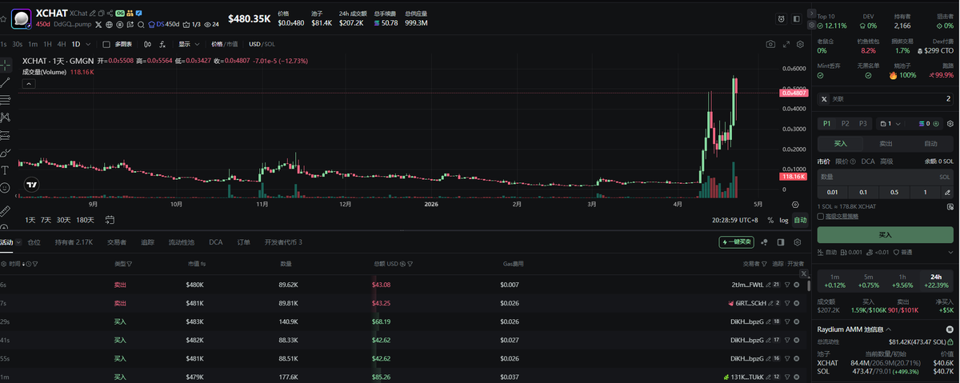Toggle the % percent scale on the chart

pyautogui.click(x=770, y=220)
